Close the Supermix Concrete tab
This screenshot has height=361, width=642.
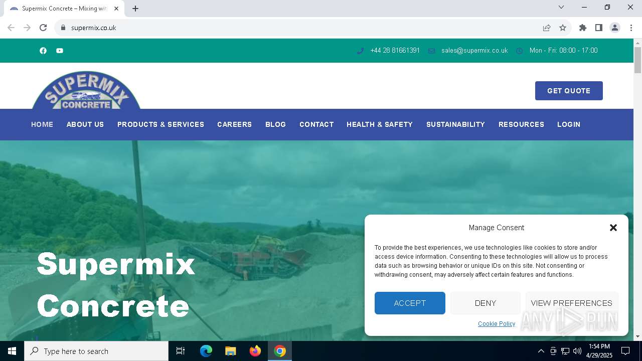[x=116, y=9]
